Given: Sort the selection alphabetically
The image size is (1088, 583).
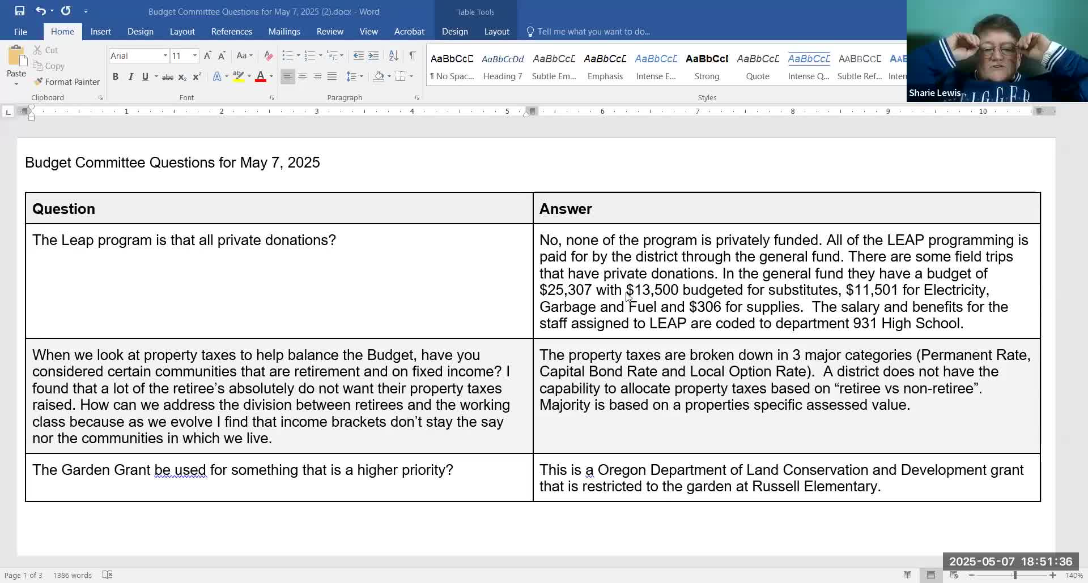Looking at the screenshot, I should click(393, 55).
